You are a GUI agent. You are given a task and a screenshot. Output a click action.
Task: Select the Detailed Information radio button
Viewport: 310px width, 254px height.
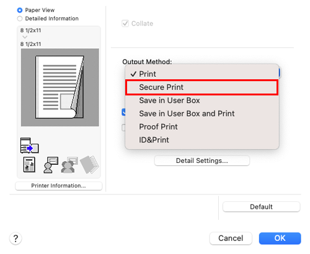[20, 19]
